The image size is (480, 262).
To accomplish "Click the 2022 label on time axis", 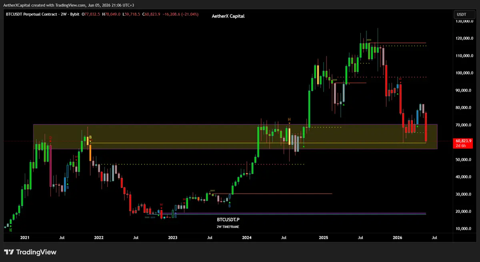I will pos(99,238).
